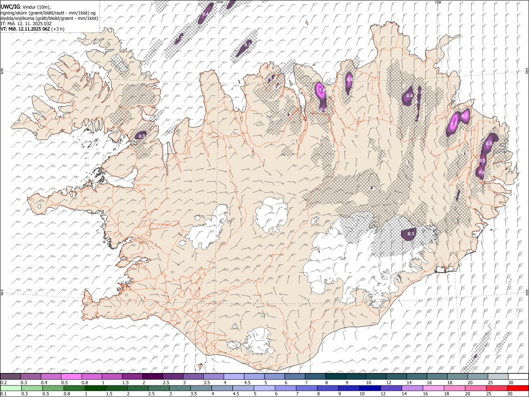
Task: Click the dark plum 0.2 legend swatch
Action: click(x=10, y=377)
